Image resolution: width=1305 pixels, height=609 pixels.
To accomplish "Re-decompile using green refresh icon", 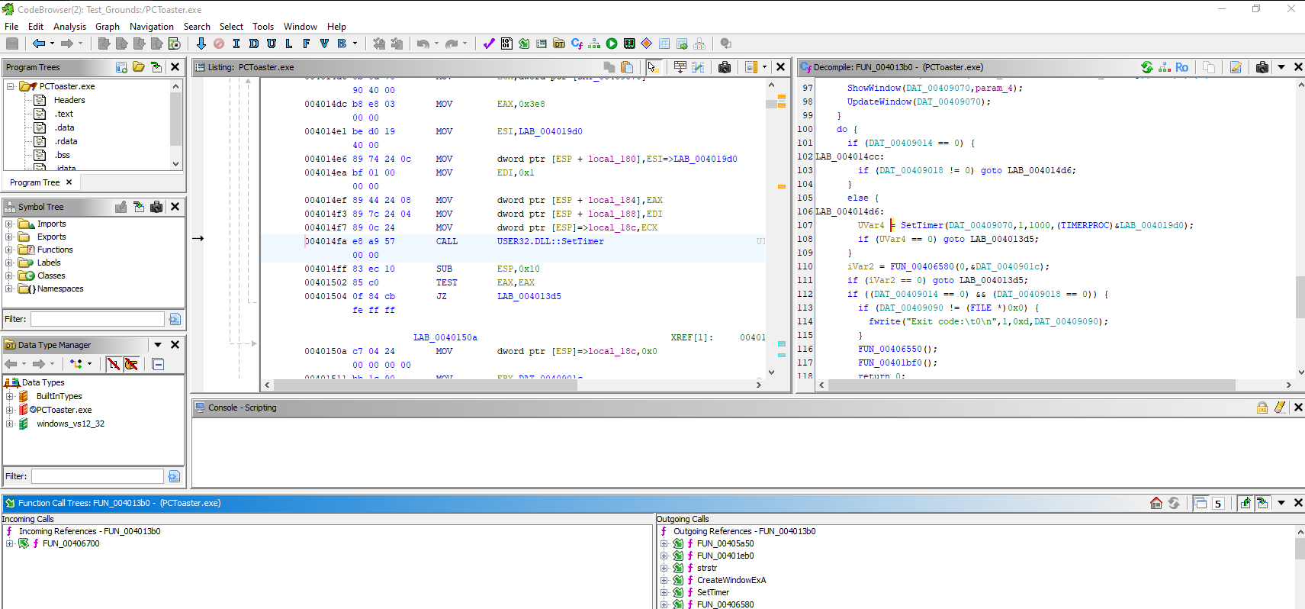I will pos(1146,67).
